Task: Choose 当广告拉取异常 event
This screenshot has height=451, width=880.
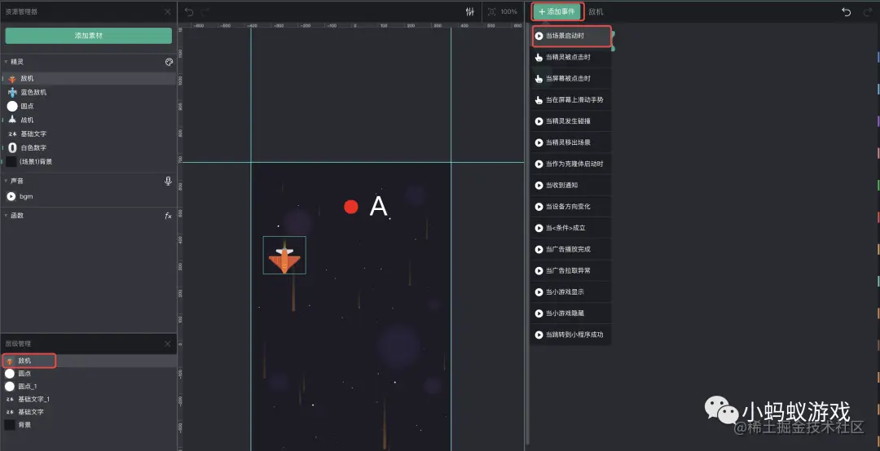Action: pyautogui.click(x=571, y=270)
